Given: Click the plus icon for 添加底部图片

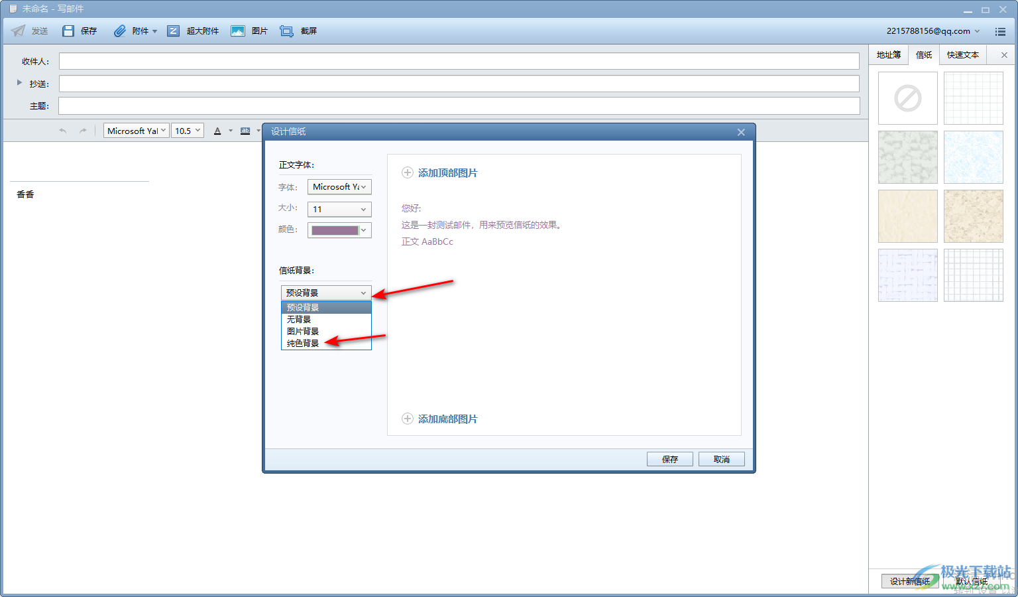Looking at the screenshot, I should point(408,419).
